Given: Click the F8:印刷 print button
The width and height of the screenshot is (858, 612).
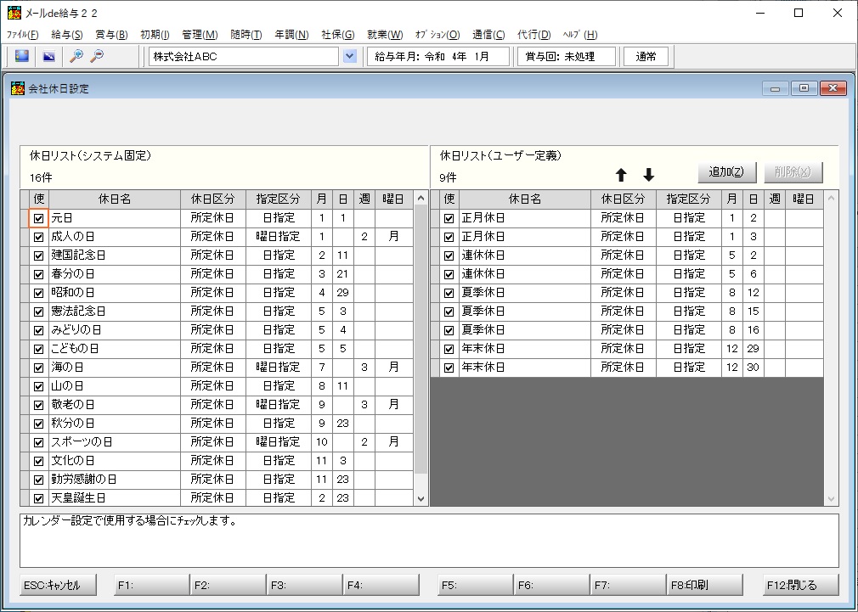Looking at the screenshot, I should pos(704,585).
